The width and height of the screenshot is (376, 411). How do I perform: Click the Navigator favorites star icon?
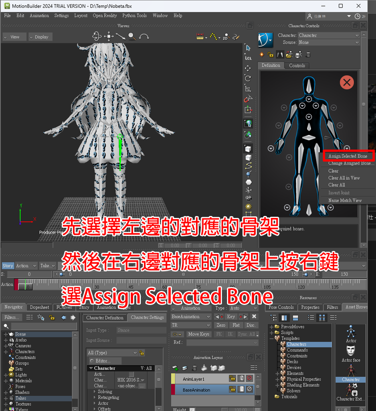[41, 317]
